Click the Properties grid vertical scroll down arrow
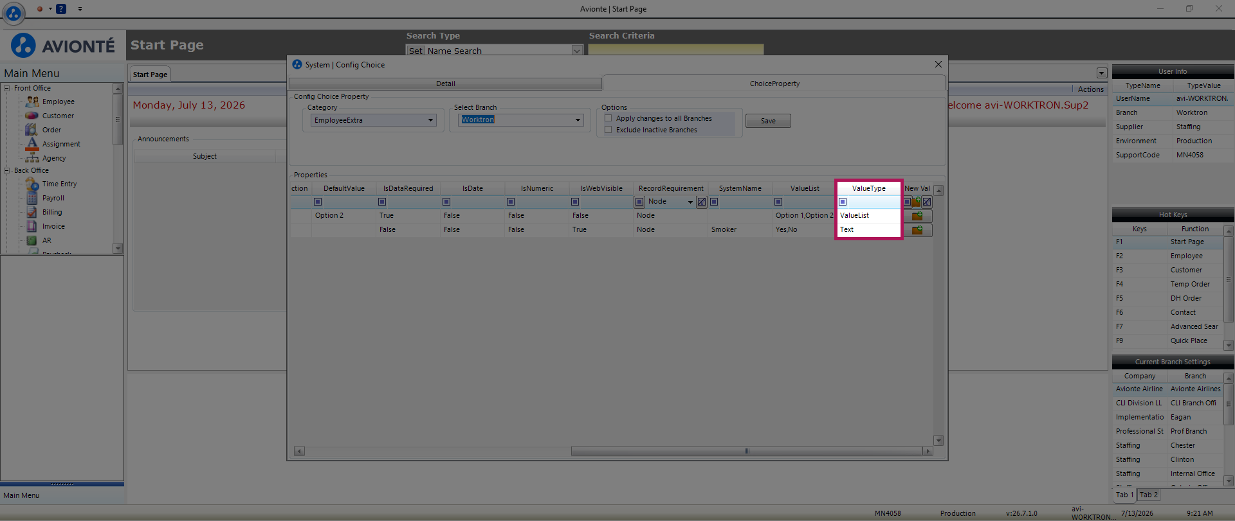The height and width of the screenshot is (521, 1235). pyautogui.click(x=938, y=440)
